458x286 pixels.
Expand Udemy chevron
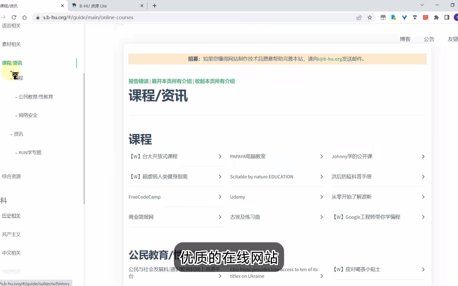(x=322, y=197)
